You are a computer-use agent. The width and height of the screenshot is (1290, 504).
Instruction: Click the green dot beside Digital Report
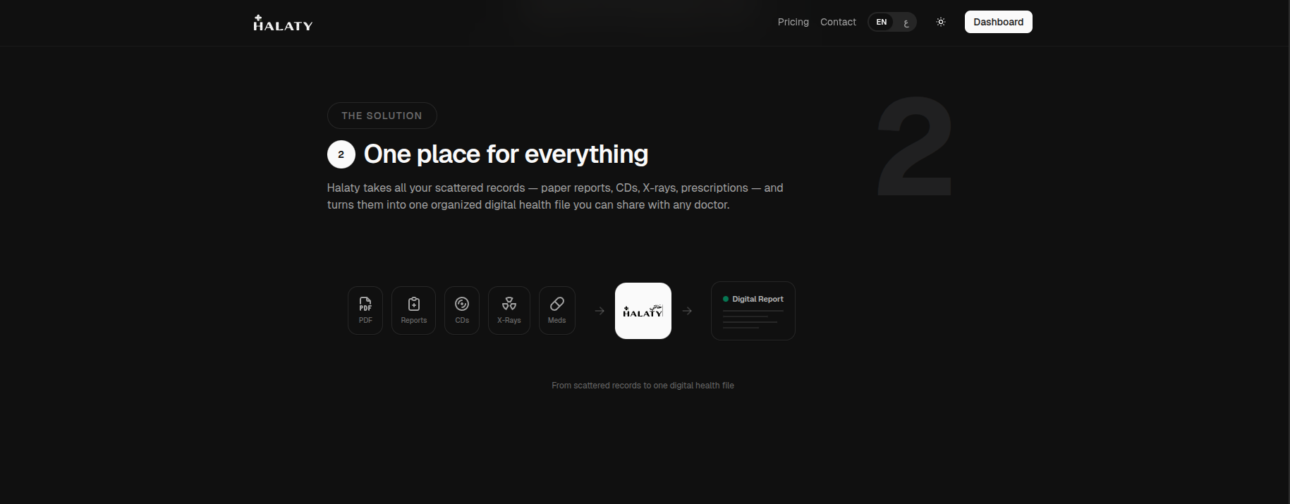pos(726,299)
